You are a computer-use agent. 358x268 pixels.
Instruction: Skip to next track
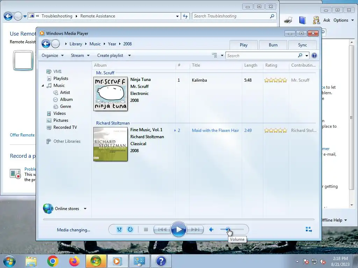pyautogui.click(x=195, y=230)
